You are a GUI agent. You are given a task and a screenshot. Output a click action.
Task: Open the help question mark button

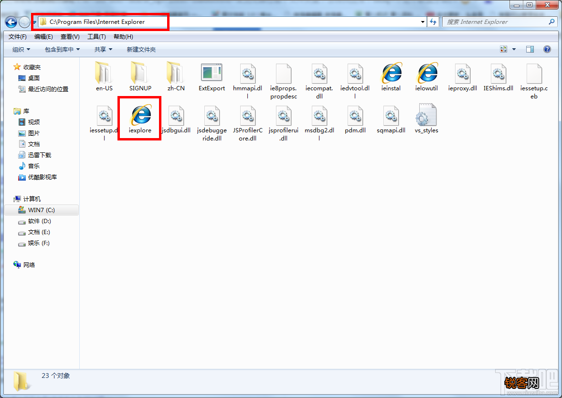[x=547, y=49]
